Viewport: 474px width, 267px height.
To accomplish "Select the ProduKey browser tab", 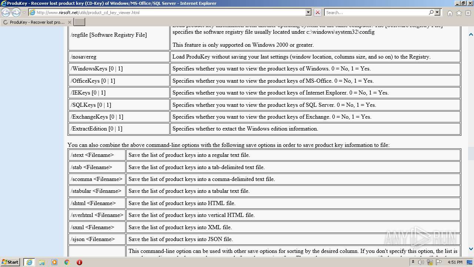I will coord(37,22).
